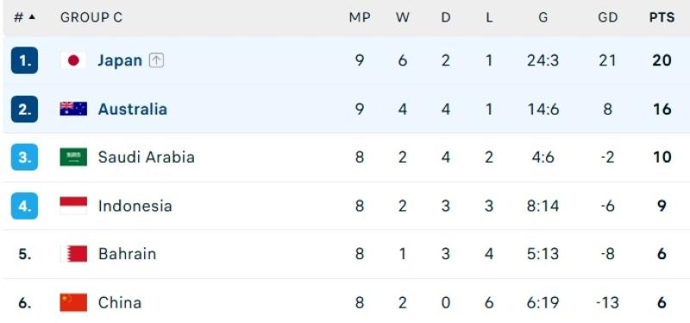Open the Japan team link
This screenshot has height=323, width=690.
click(120, 60)
